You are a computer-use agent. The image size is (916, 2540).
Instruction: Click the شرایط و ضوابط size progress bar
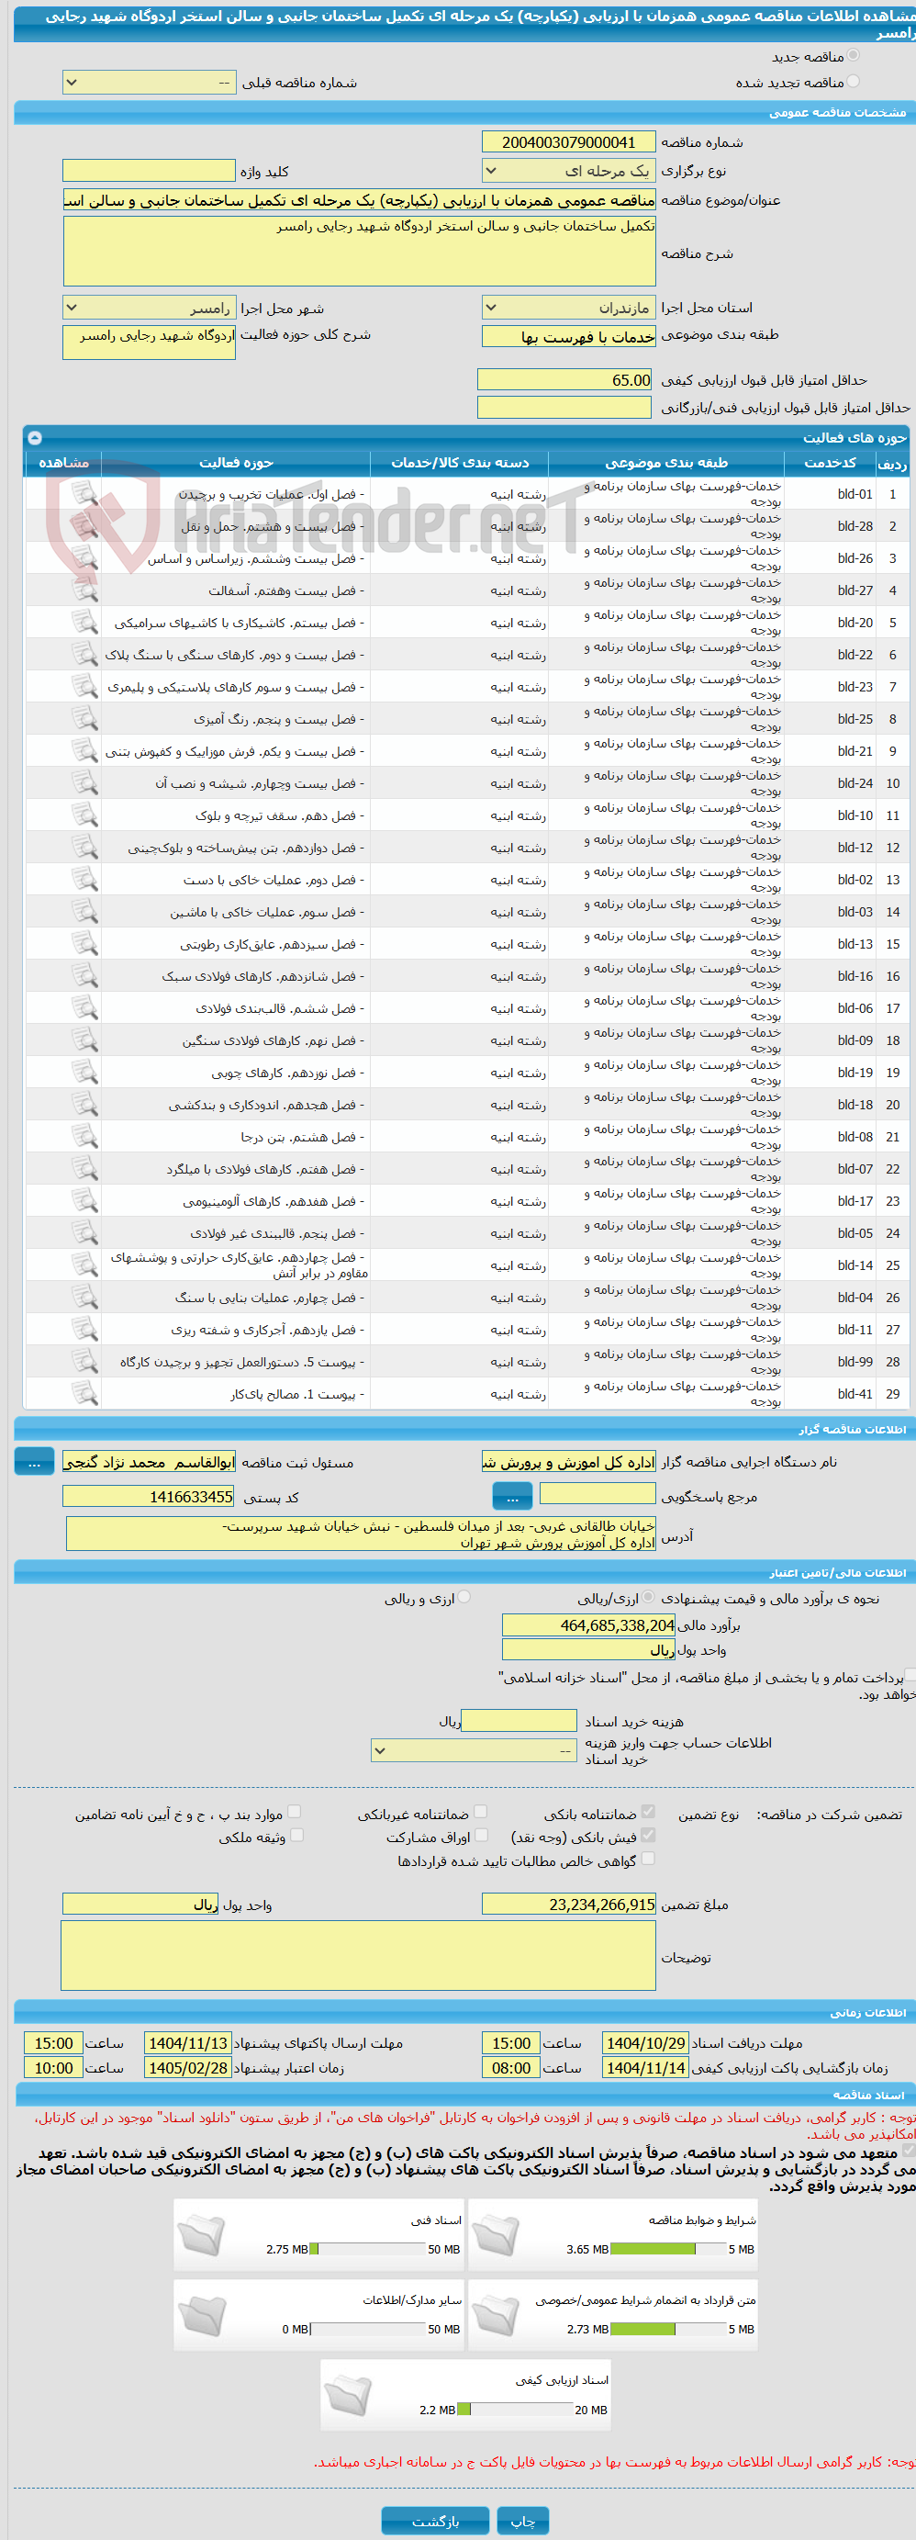667,2249
